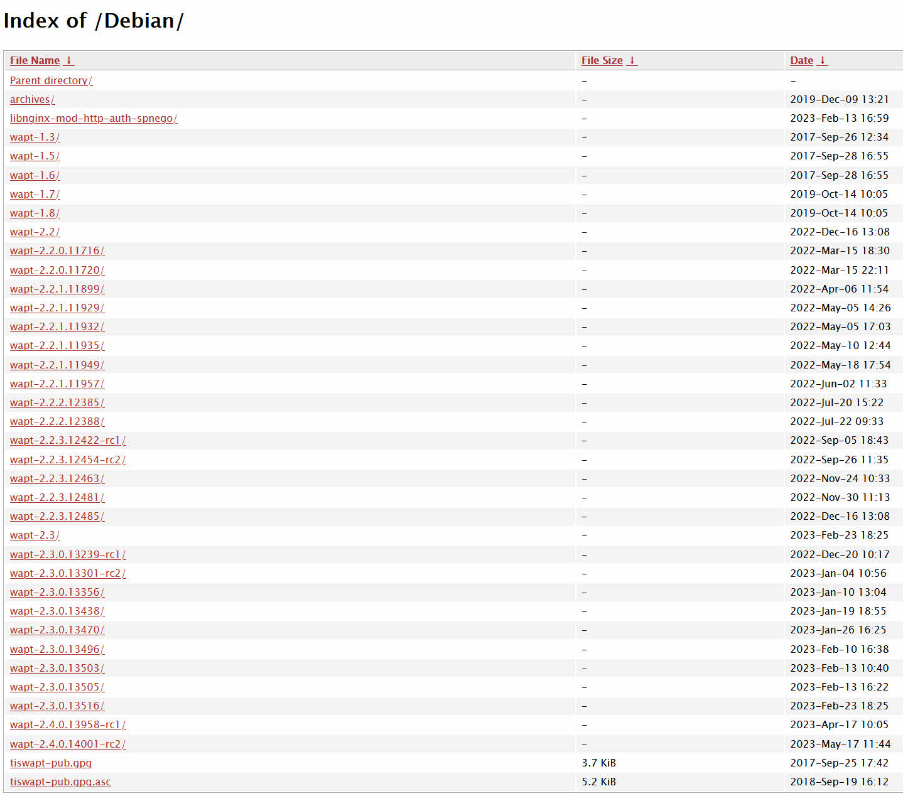Open the wapt-2.2 directory
Viewport: 903px width, 796px height.
click(35, 232)
